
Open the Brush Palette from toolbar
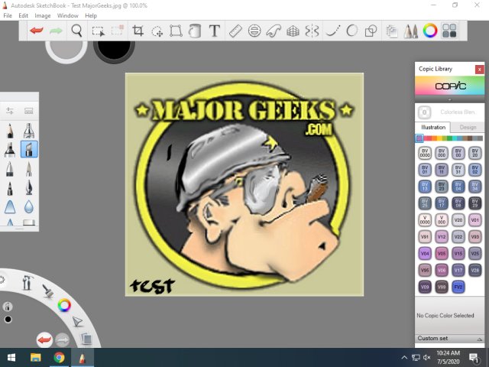pyautogui.click(x=411, y=31)
